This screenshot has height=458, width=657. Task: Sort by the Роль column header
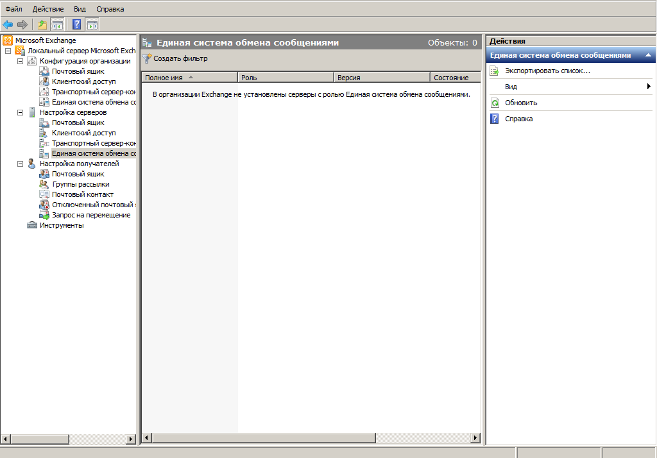pos(286,78)
